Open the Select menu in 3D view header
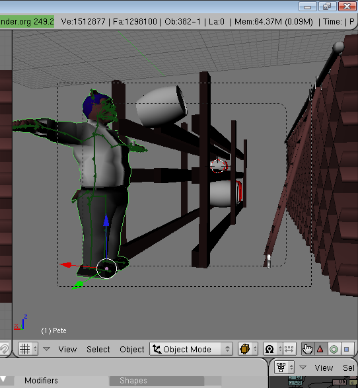Screen dimensions: 358x388 [98, 350]
